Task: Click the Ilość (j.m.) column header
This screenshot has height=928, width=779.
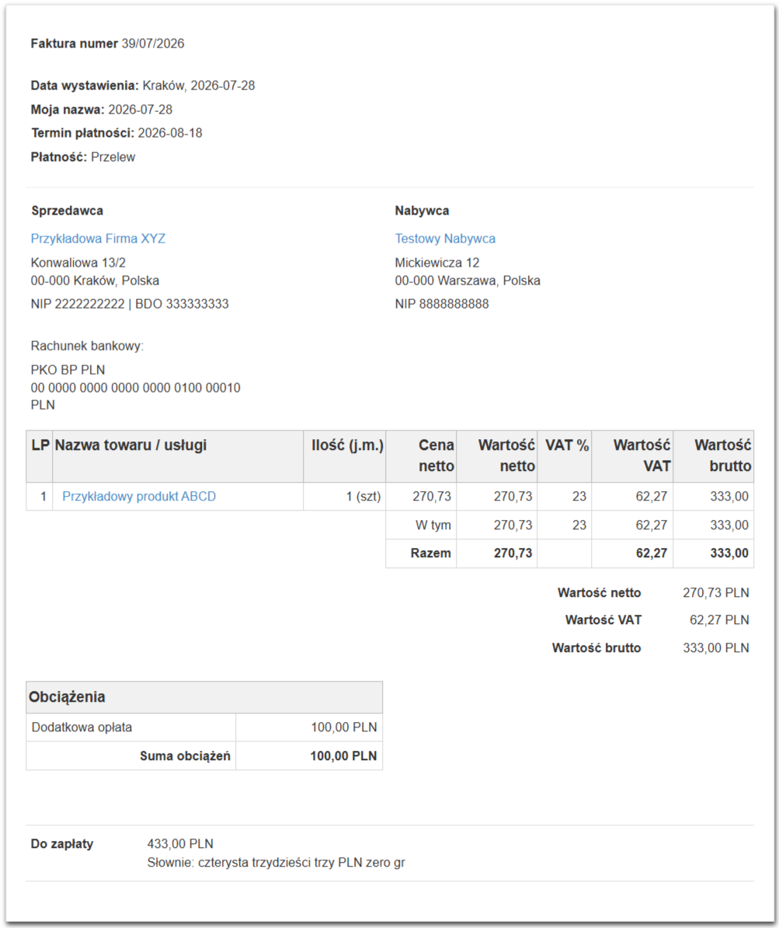Action: click(x=345, y=455)
